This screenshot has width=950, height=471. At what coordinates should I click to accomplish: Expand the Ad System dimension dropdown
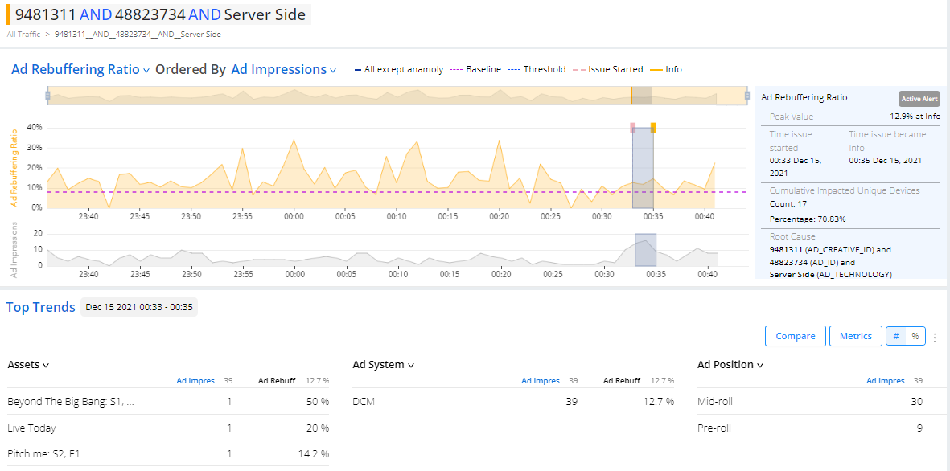pos(383,365)
